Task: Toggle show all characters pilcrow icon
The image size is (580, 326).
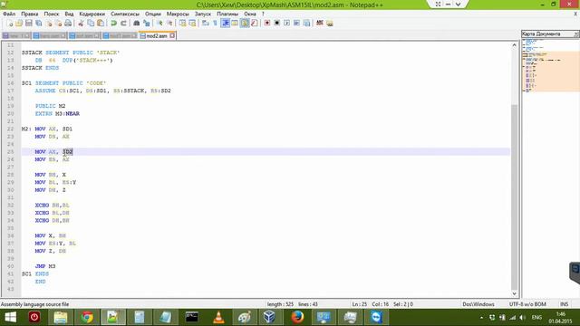Action: [x=216, y=23]
